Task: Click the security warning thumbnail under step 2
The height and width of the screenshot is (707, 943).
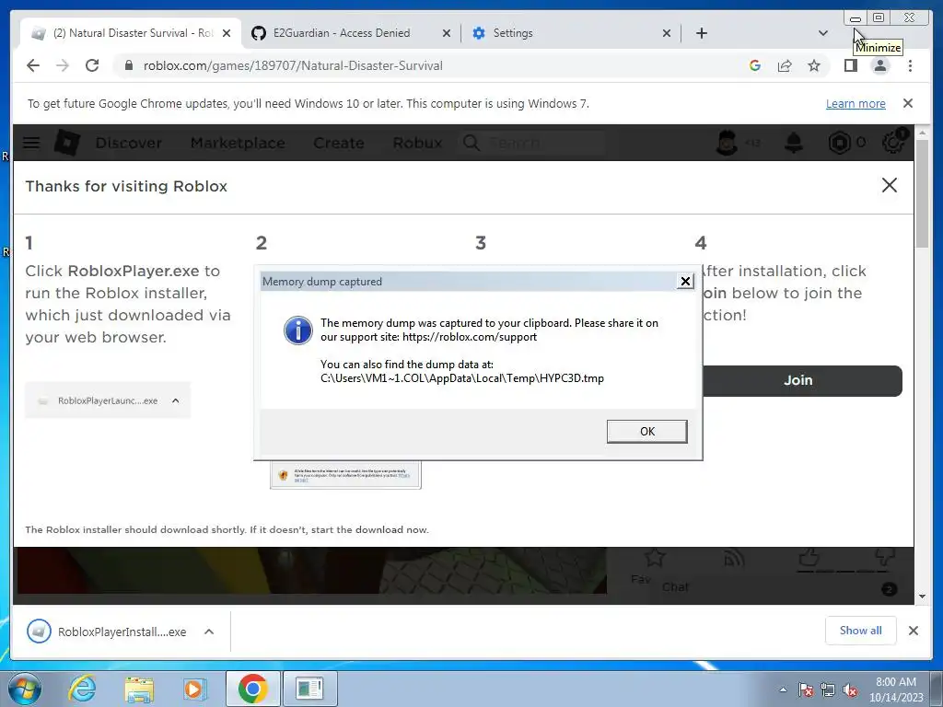Action: pyautogui.click(x=346, y=475)
